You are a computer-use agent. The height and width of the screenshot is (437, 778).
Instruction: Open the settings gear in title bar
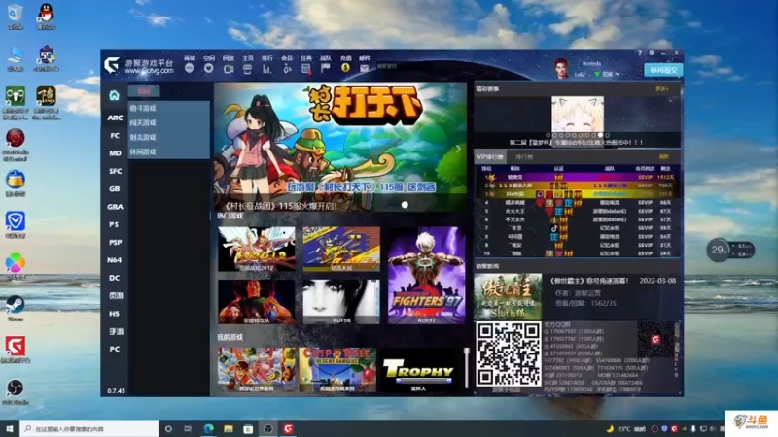pyautogui.click(x=652, y=53)
